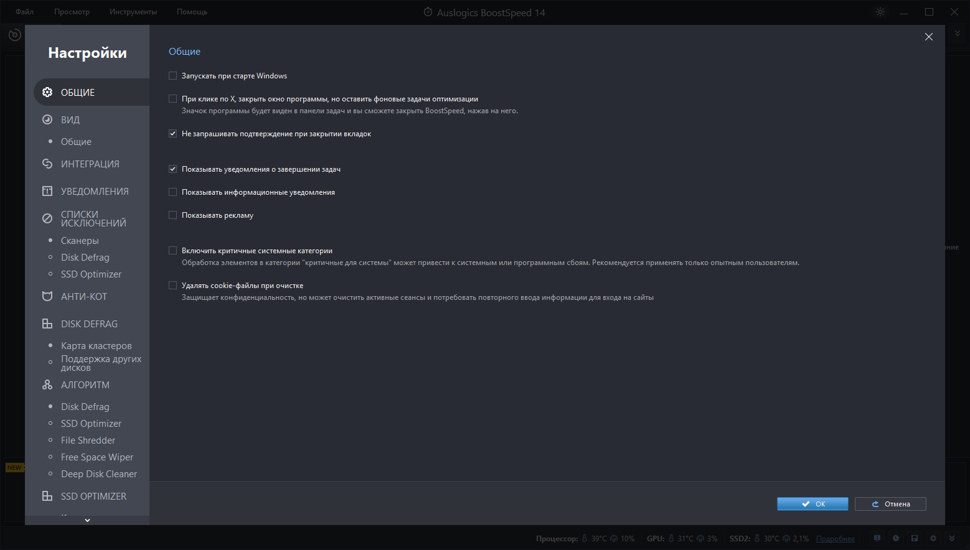970x550 pixels.
Task: Select 'Disk Defrag' under СПИСКИ ИСКЛЮЧЕНИЙ
Action: [85, 258]
